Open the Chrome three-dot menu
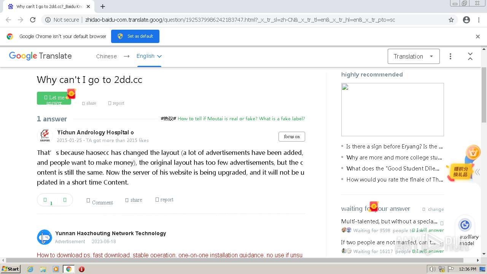The width and height of the screenshot is (487, 274). pyautogui.click(x=479, y=20)
